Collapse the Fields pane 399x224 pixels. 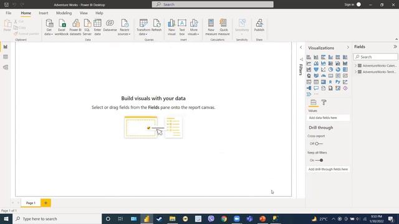click(395, 47)
